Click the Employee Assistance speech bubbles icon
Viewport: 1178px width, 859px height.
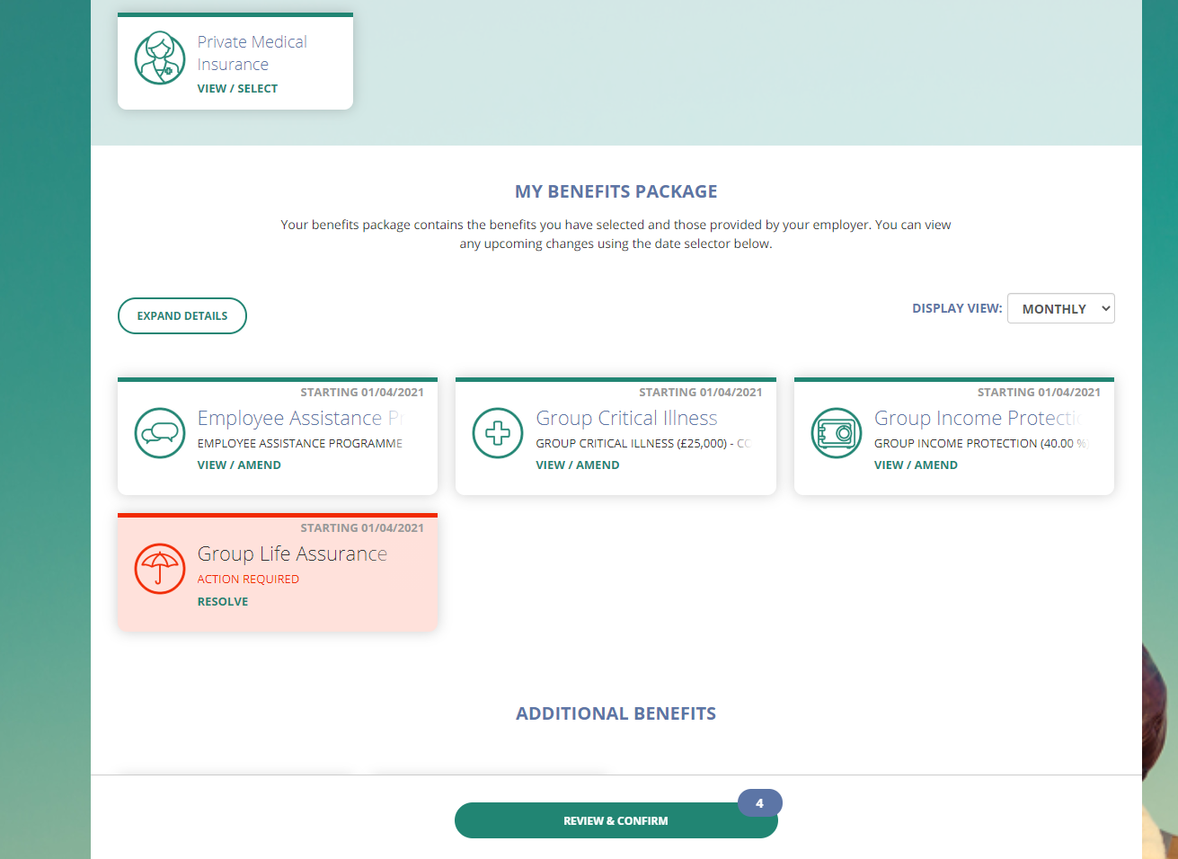click(x=160, y=433)
